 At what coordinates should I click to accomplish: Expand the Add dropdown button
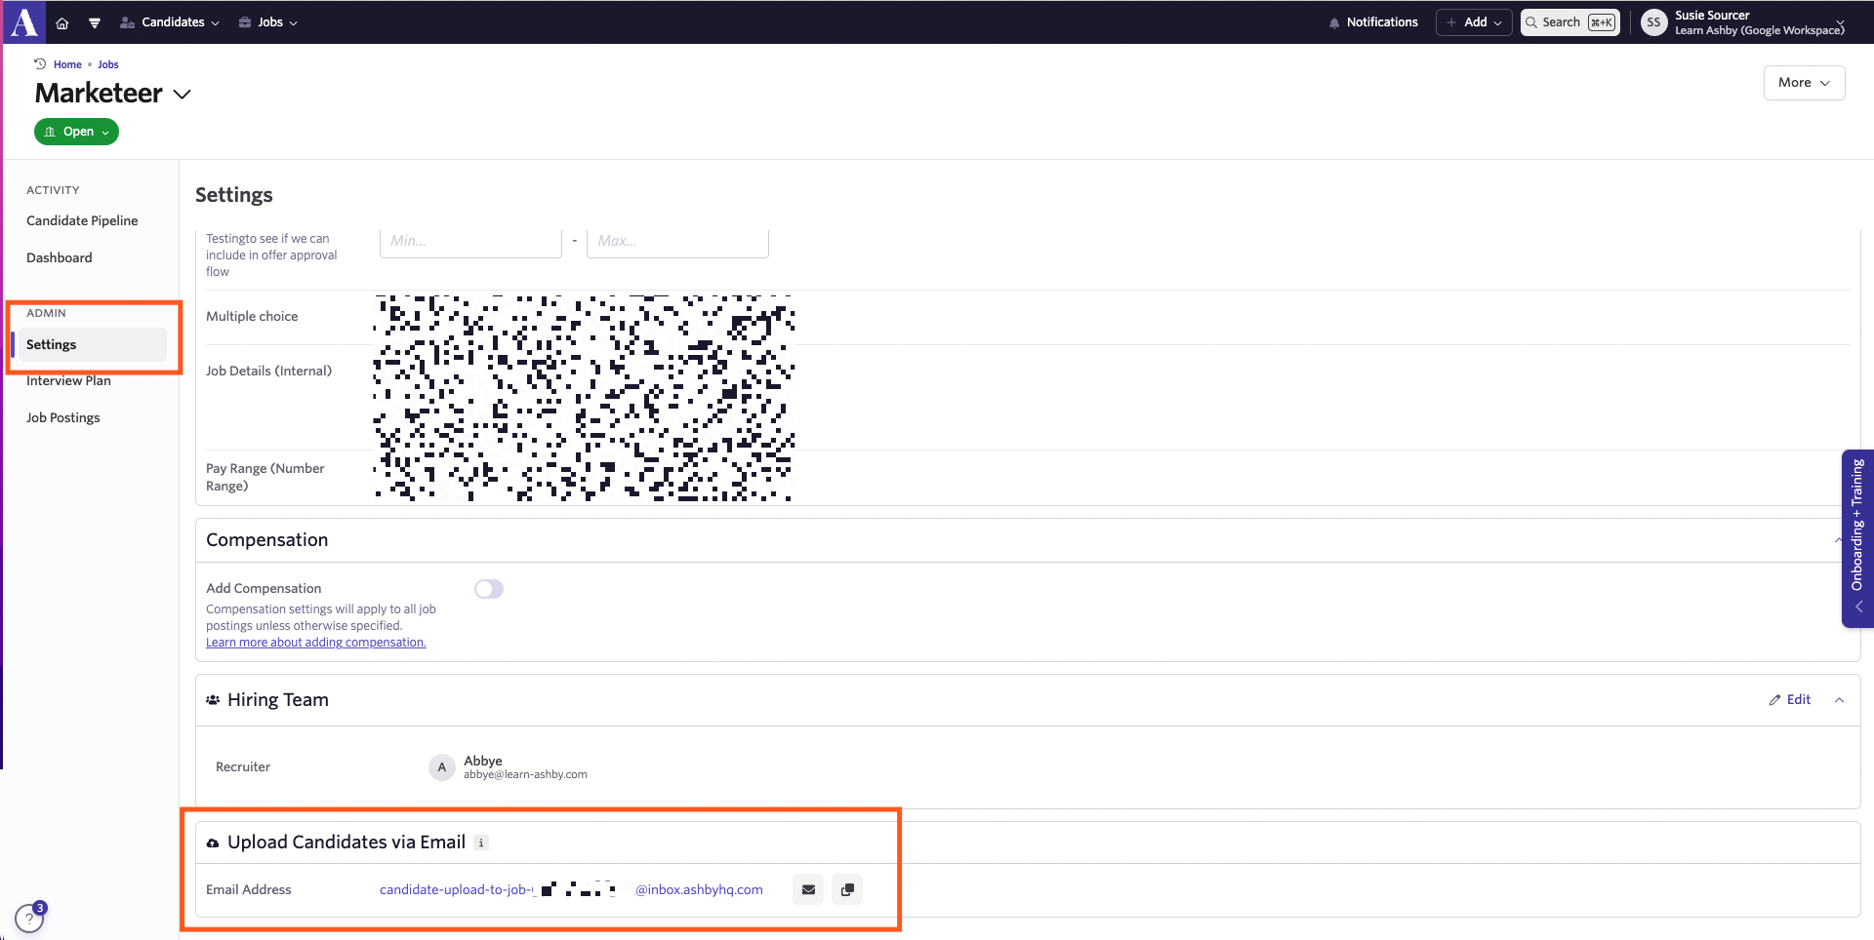tap(1474, 22)
